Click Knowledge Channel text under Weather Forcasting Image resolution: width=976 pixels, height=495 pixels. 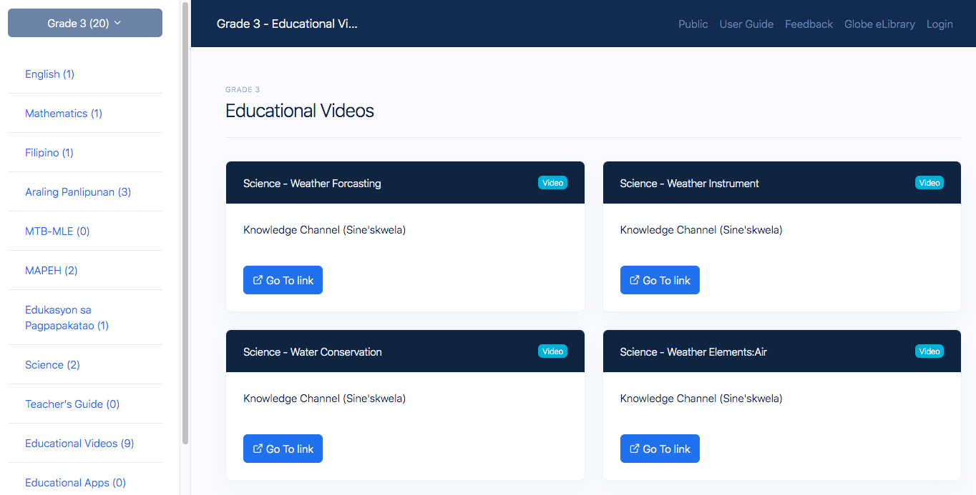(x=324, y=230)
